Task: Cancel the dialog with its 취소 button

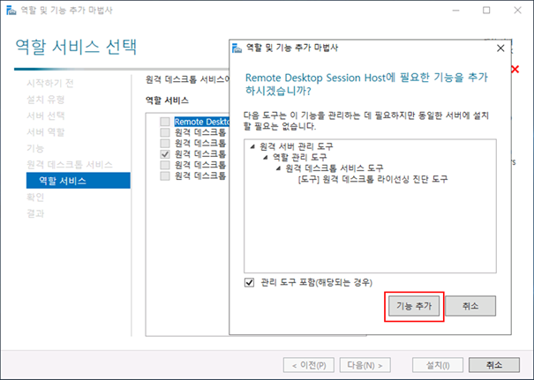Action: pos(470,306)
